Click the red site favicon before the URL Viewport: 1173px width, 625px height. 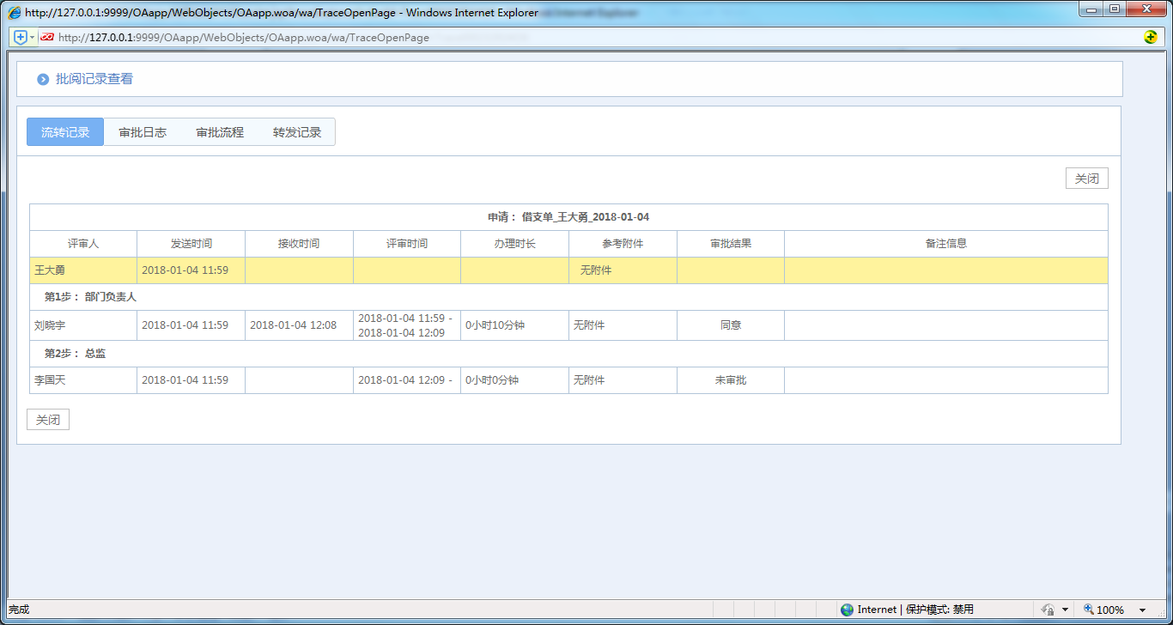pos(47,37)
